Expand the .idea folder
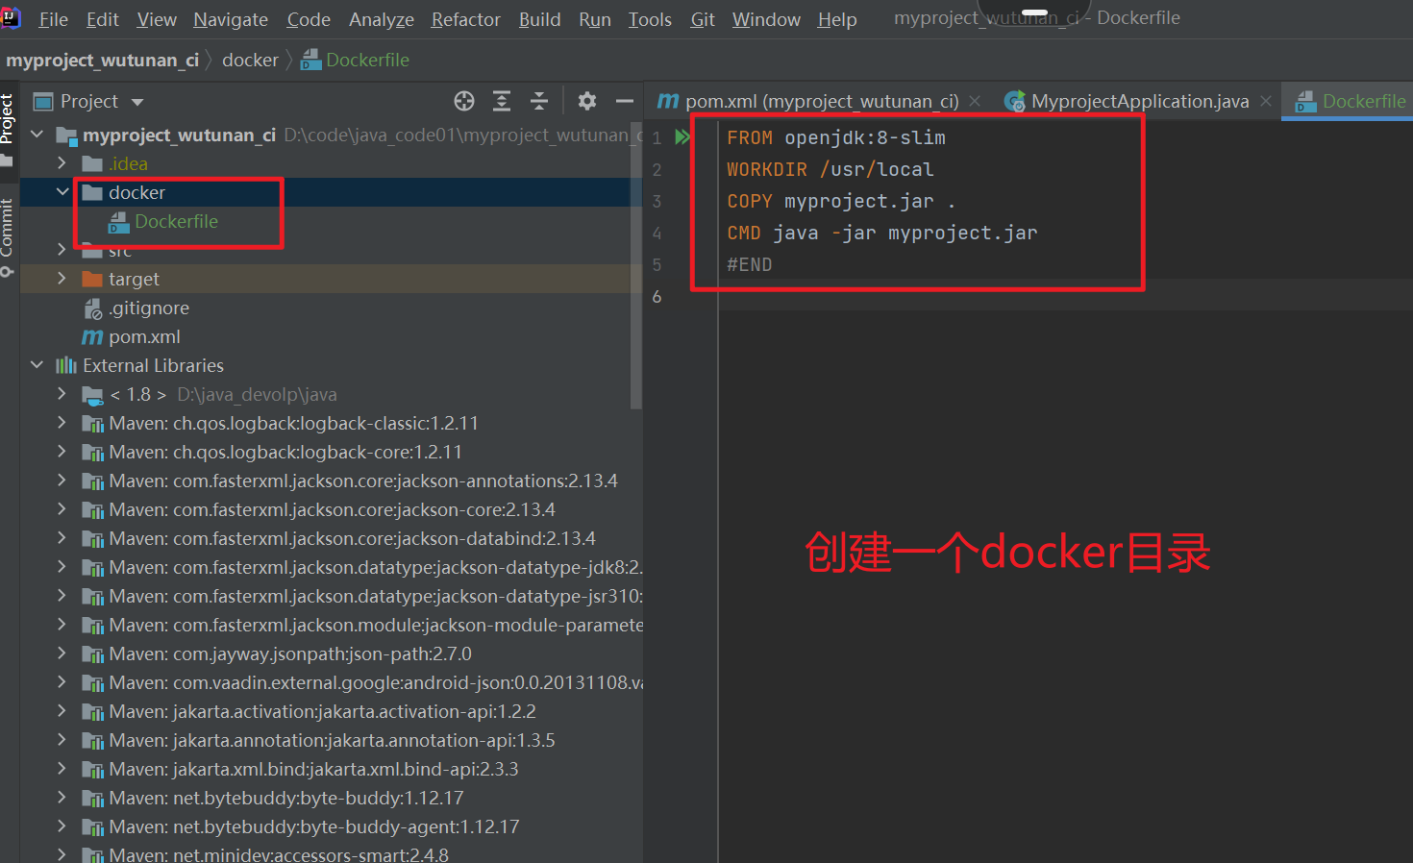The width and height of the screenshot is (1413, 863). pyautogui.click(x=62, y=163)
